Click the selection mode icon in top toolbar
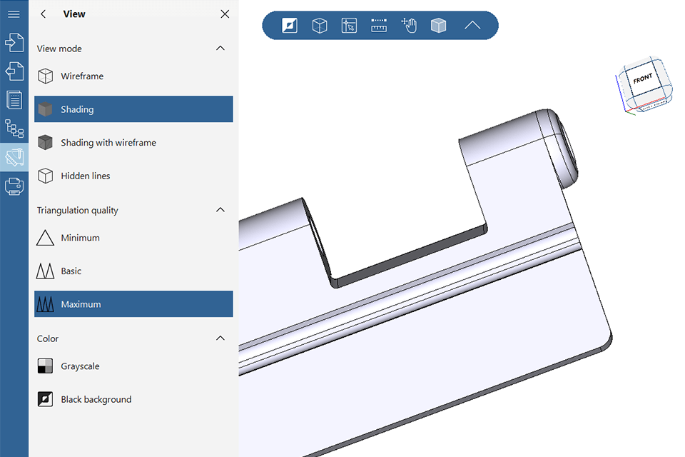Screen dimensions: 685x457 click(x=349, y=26)
